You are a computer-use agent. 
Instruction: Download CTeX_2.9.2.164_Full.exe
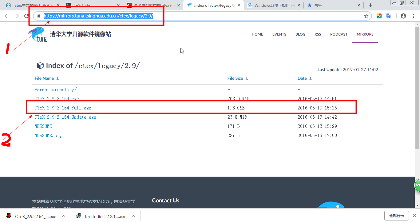coord(63,108)
